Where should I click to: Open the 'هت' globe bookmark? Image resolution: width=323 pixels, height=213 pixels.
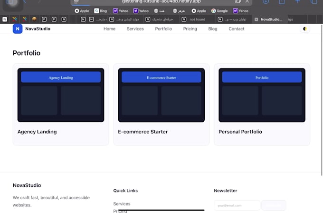click(x=159, y=11)
